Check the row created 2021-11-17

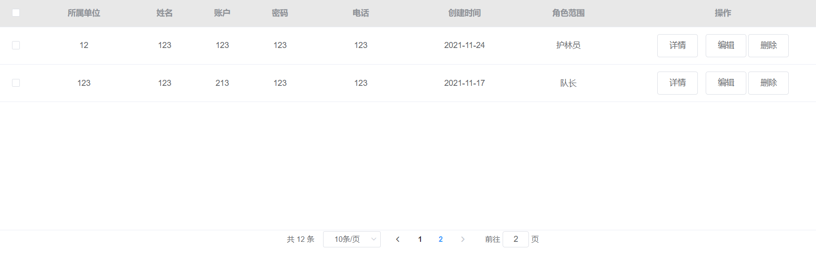point(16,83)
